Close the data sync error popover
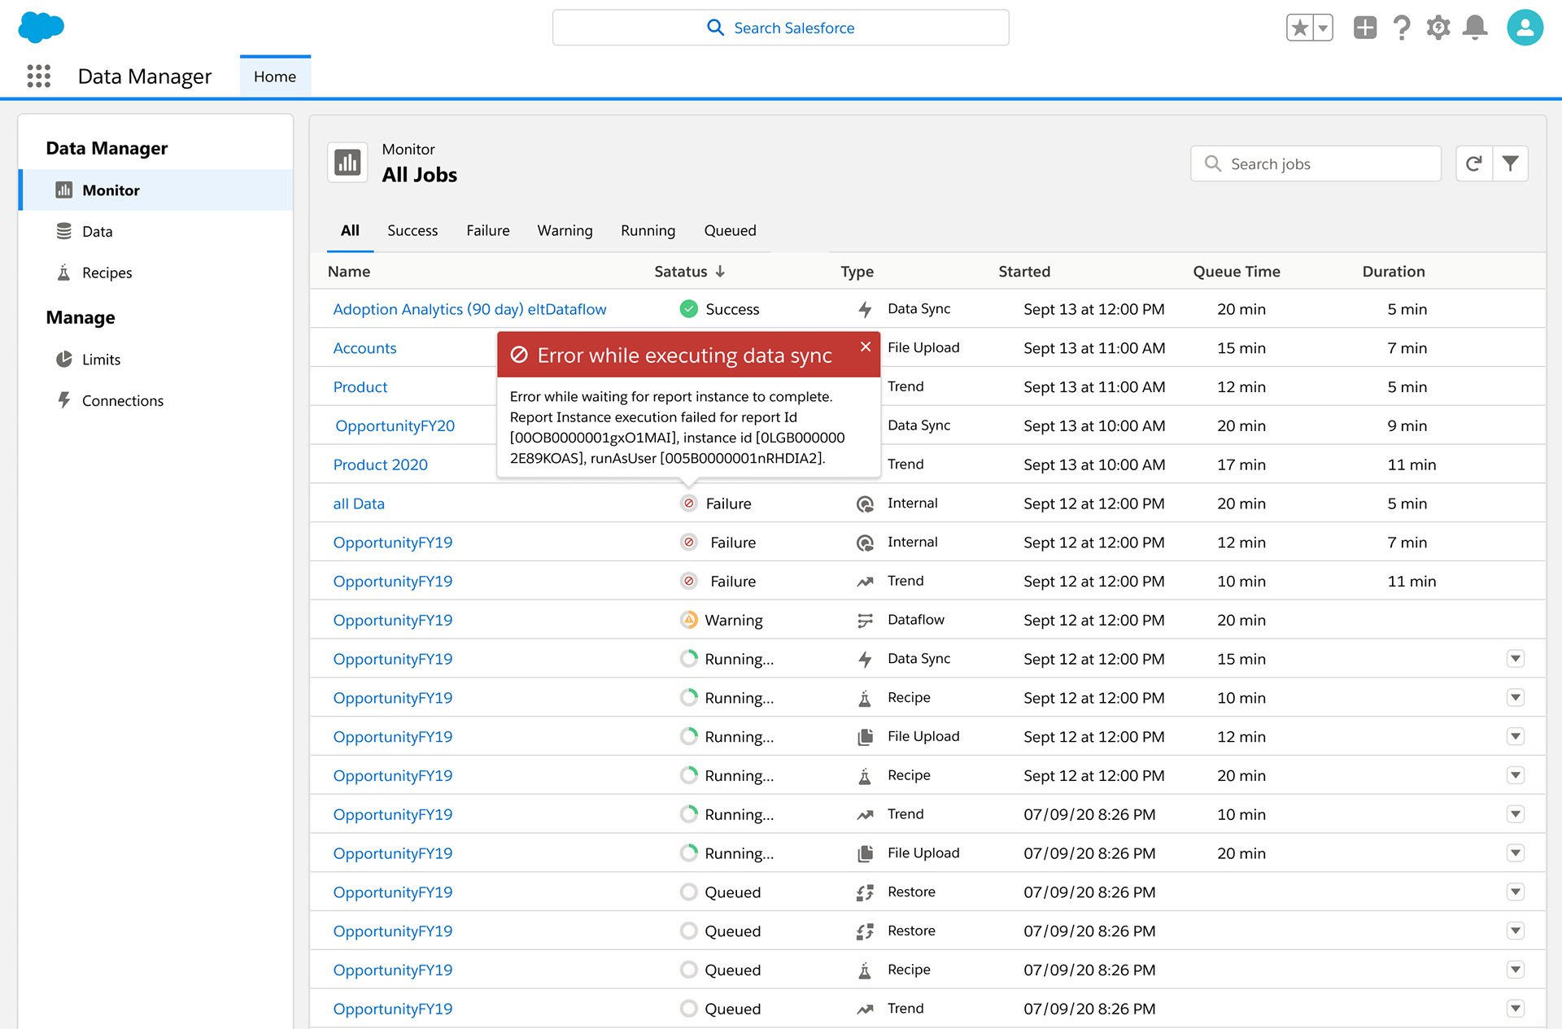Image resolution: width=1562 pixels, height=1029 pixels. pos(866,347)
